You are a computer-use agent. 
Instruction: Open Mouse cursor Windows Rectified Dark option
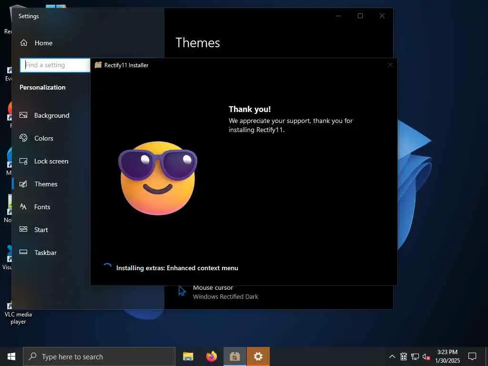coord(225,292)
